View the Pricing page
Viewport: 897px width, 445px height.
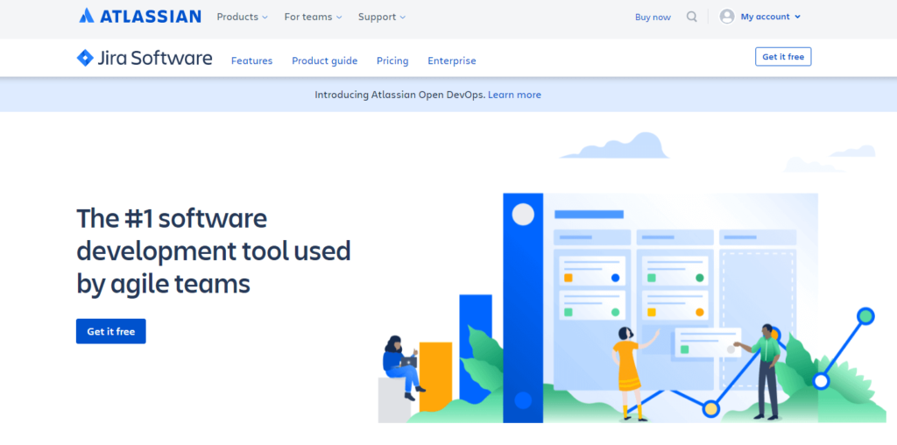392,60
